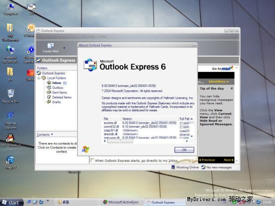Click start page scroll down arrow
275x206 pixels.
coord(237,161)
